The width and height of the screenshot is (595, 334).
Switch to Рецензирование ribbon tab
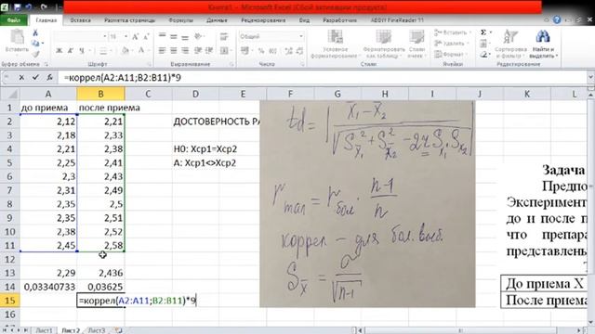pos(263,20)
